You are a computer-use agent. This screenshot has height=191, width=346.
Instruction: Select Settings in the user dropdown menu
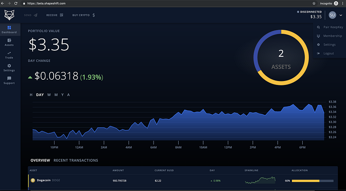coord(330,45)
